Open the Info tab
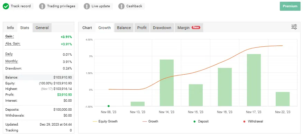The width and height of the screenshot is (303, 137). pyautogui.click(x=10, y=28)
